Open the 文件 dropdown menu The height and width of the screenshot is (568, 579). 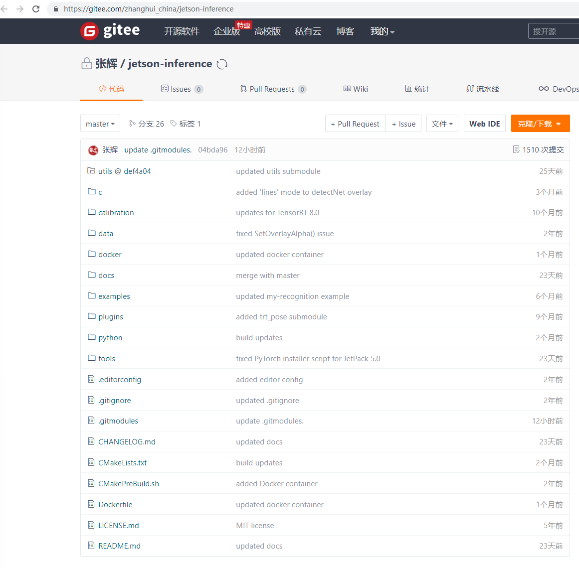tap(442, 124)
